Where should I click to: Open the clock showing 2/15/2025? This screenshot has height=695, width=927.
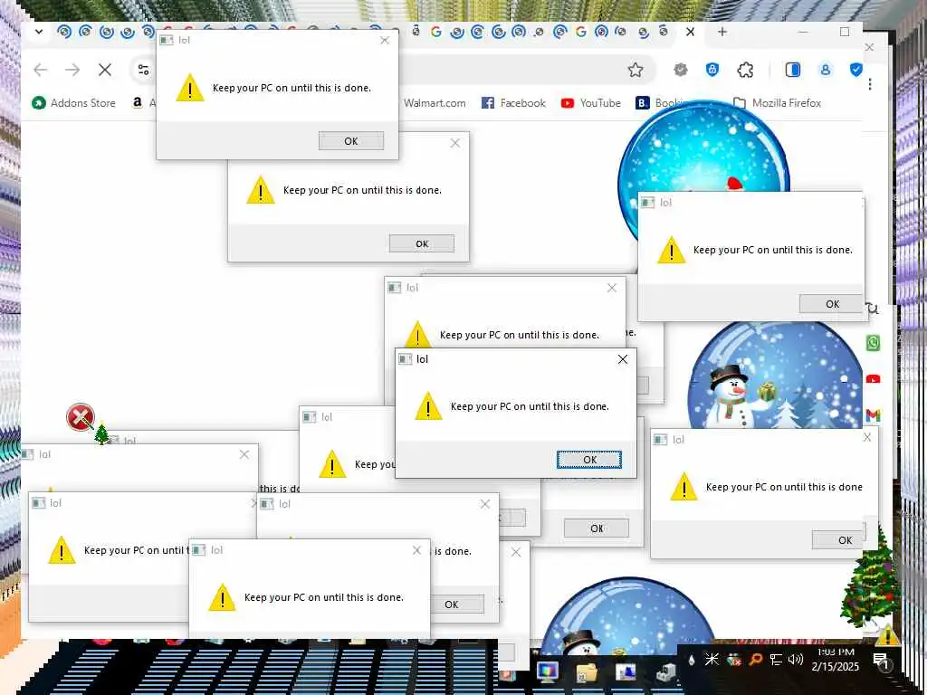pyautogui.click(x=836, y=659)
